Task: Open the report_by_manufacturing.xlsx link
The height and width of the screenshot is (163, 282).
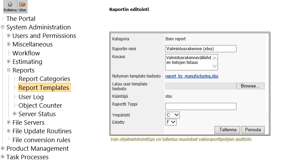Action: 192,76
